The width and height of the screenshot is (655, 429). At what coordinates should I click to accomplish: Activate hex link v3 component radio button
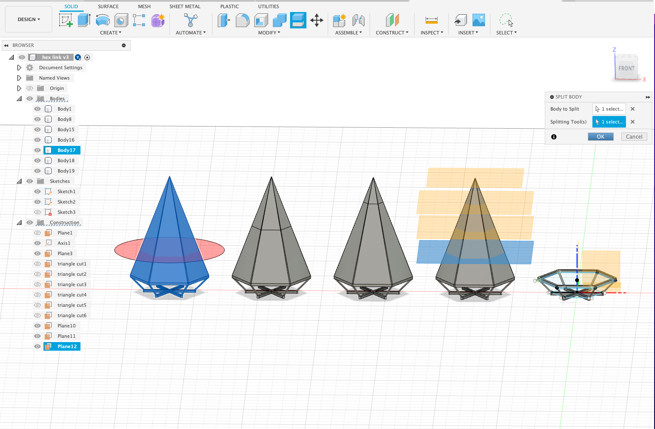tap(87, 57)
